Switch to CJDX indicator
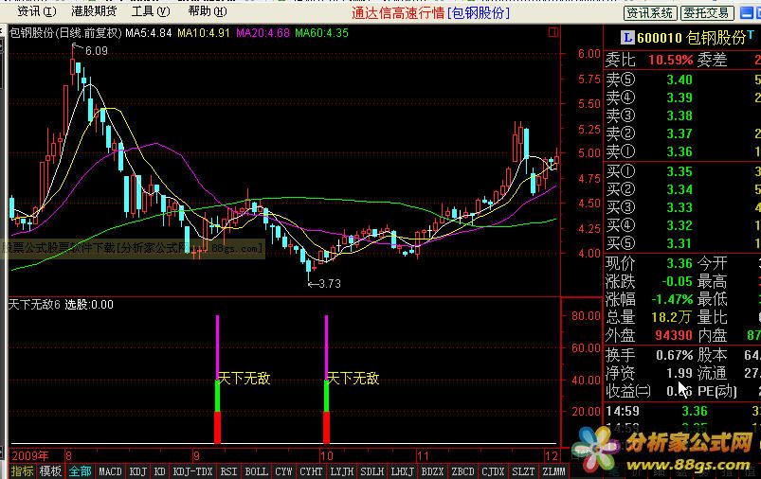761x479 pixels. pyautogui.click(x=493, y=470)
